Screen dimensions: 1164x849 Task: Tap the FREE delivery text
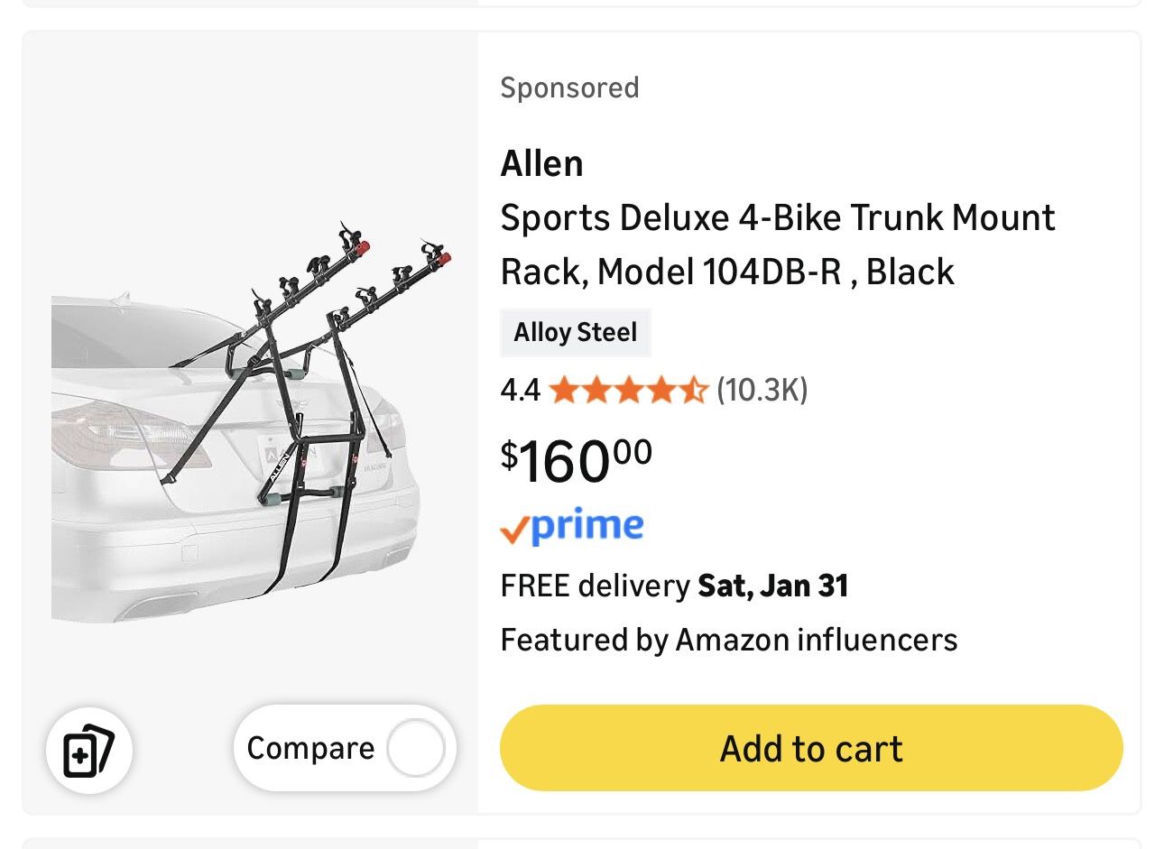click(595, 586)
